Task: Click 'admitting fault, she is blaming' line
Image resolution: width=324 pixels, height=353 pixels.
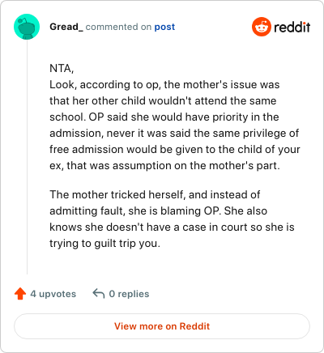Action: pyautogui.click(x=159, y=211)
